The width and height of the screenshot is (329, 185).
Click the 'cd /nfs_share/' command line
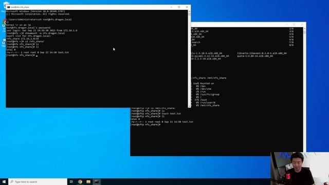[25, 41]
